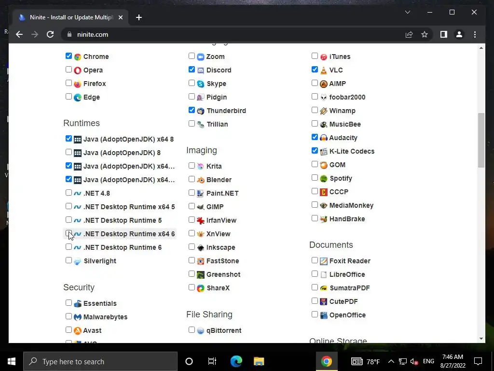This screenshot has height=371, width=494.
Task: Click the Greenshot label text
Action: tap(223, 274)
